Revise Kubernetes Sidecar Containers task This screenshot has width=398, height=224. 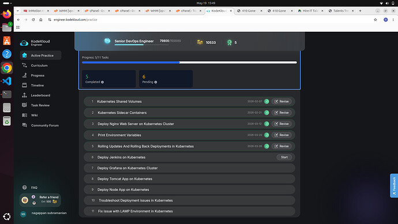281,113
